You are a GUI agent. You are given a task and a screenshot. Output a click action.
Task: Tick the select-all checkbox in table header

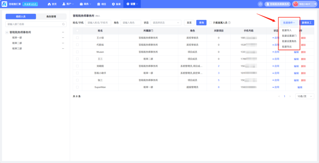77,31
